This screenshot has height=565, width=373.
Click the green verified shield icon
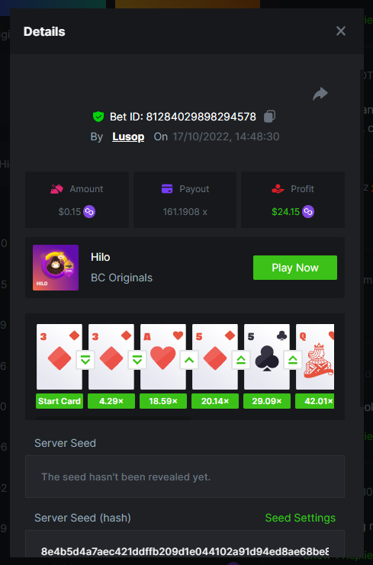click(x=98, y=117)
